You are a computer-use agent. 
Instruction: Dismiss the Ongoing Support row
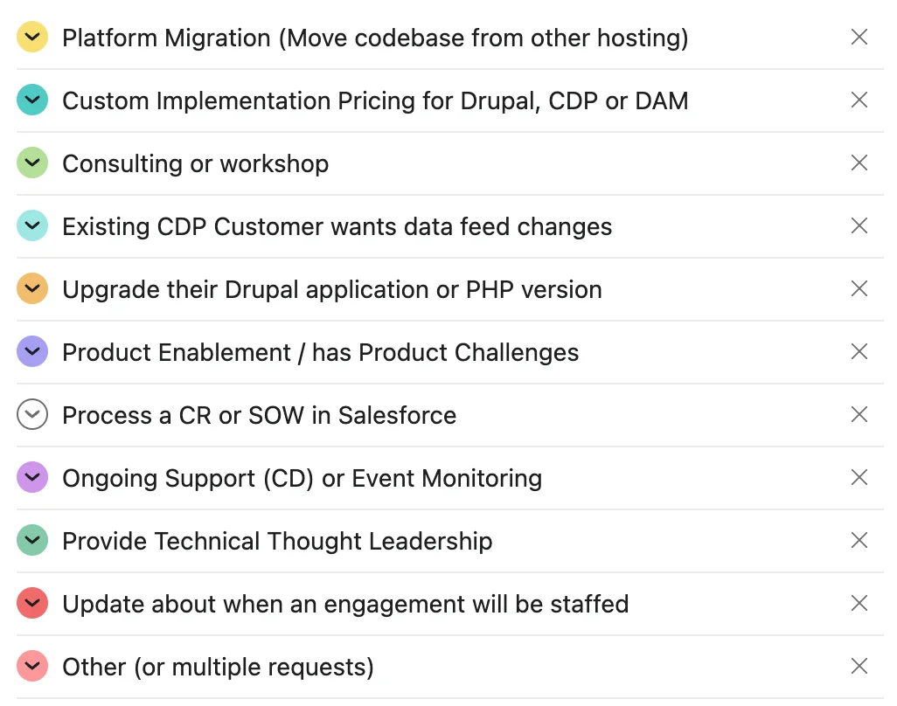coord(859,477)
